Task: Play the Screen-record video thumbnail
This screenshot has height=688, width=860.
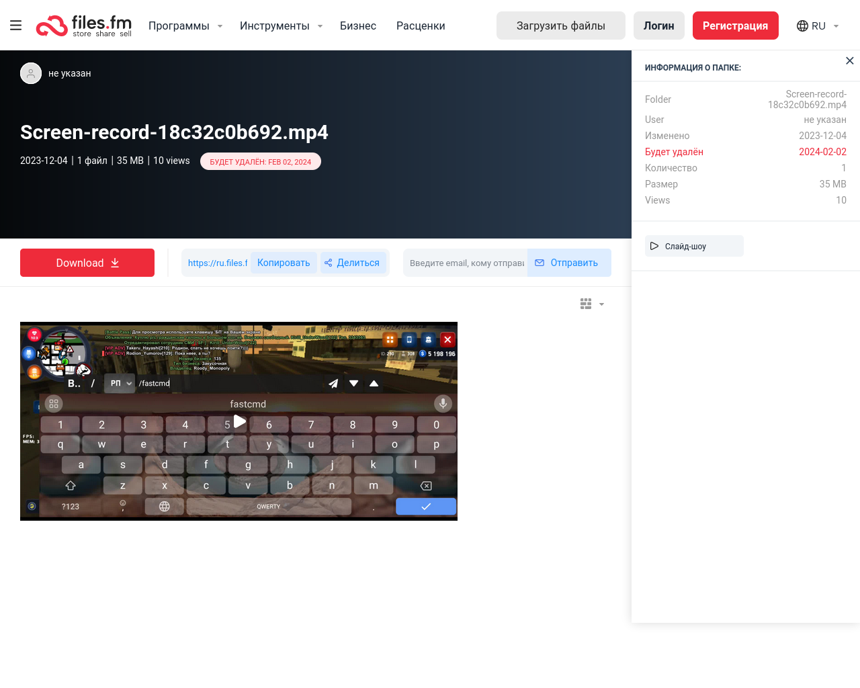Action: [239, 421]
